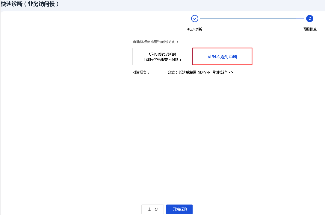Click the 请选择您要排查的问题方向 prompt text
325x215 pixels.
[155, 42]
